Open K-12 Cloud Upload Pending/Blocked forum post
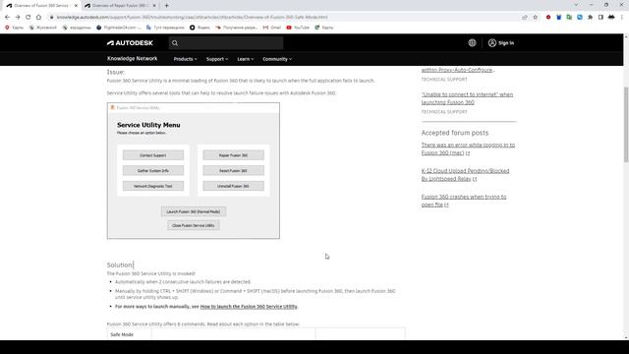Screen dimensions: 629x354 coord(465,175)
